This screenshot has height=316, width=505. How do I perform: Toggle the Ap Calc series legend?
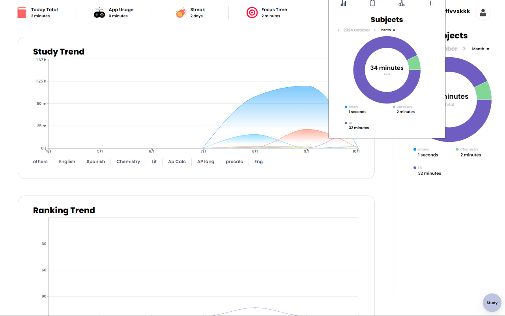click(177, 162)
